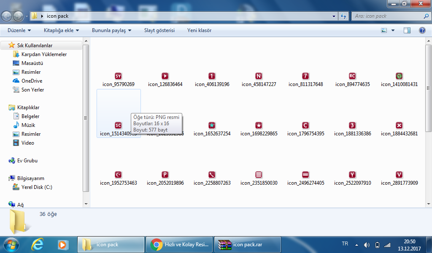Select the icon_2891773909 V file
The width and height of the screenshot is (432, 253).
click(x=399, y=178)
